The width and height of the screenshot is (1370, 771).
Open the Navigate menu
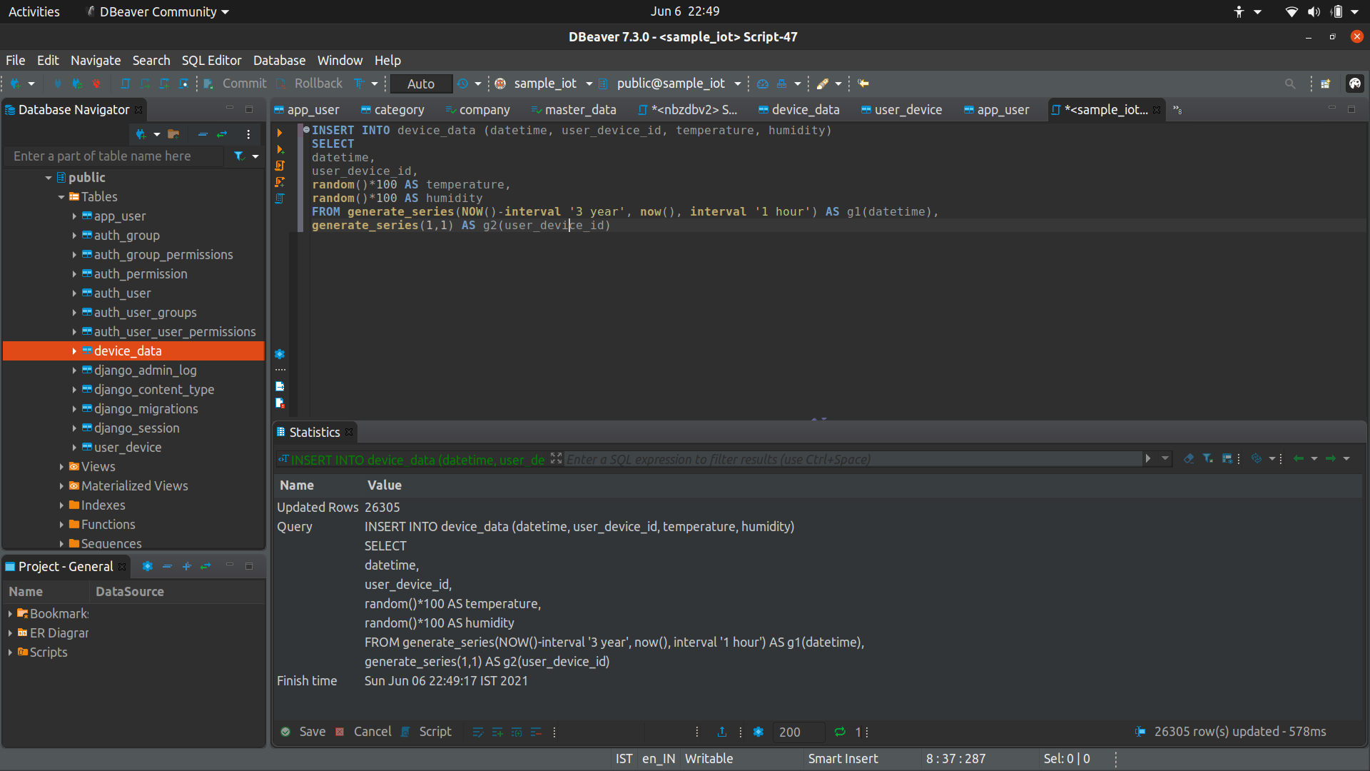[96, 60]
